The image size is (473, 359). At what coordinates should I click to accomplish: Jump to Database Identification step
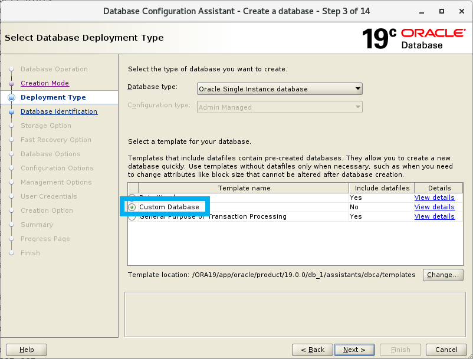tap(59, 111)
